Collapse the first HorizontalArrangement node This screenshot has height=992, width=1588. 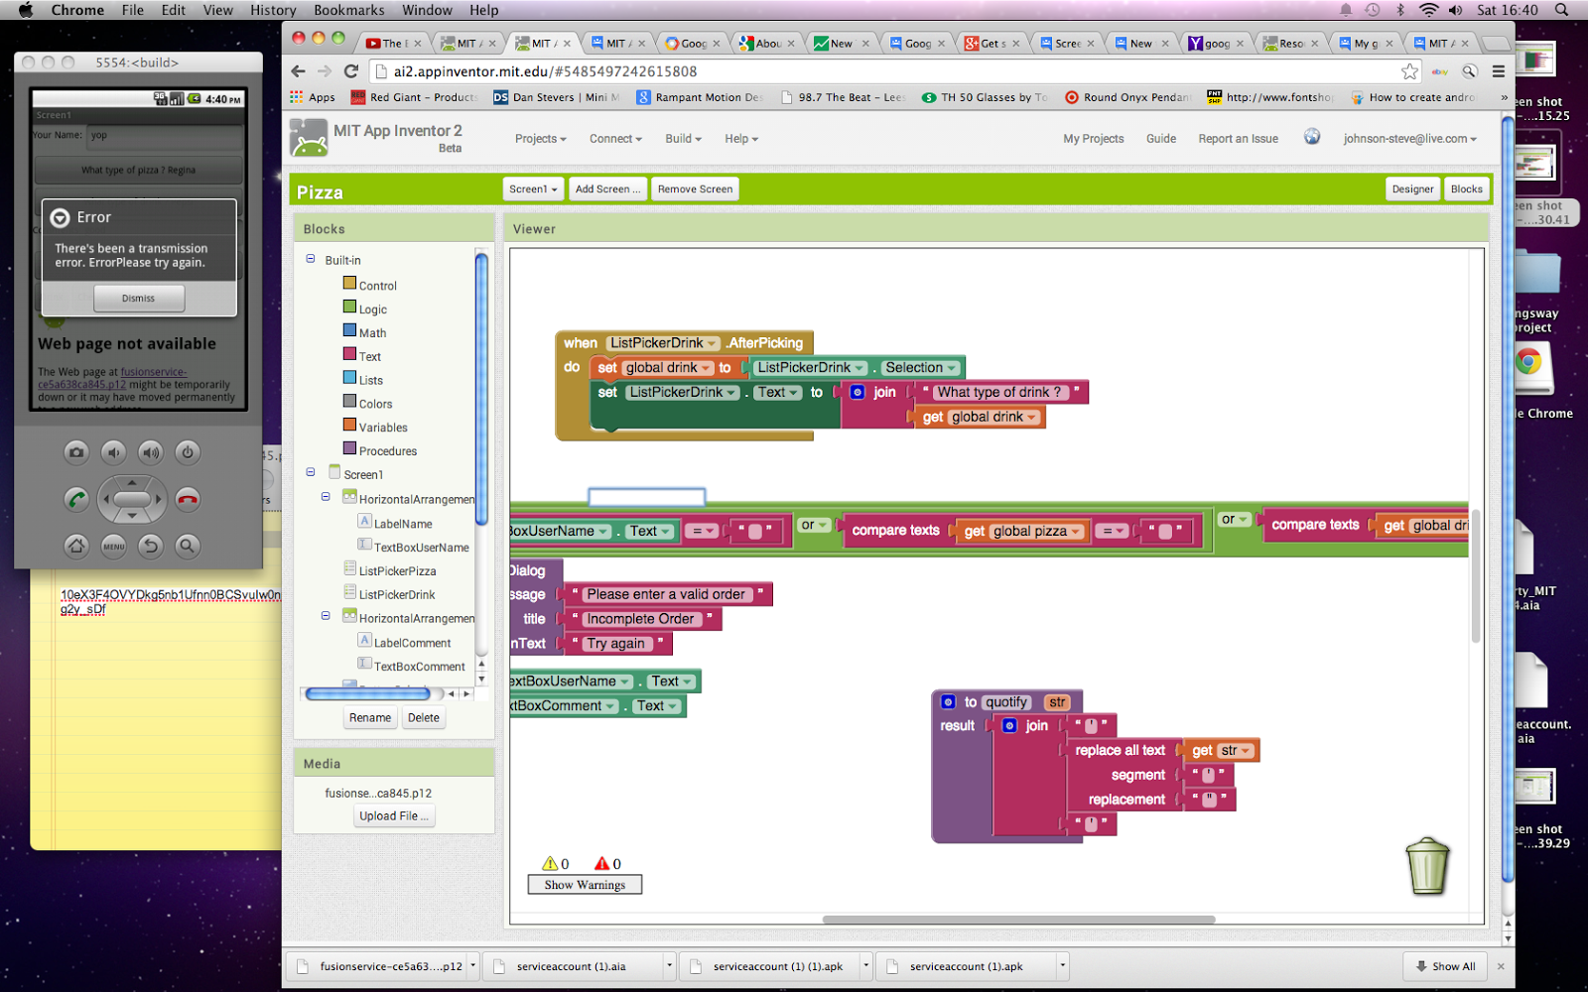tap(326, 497)
